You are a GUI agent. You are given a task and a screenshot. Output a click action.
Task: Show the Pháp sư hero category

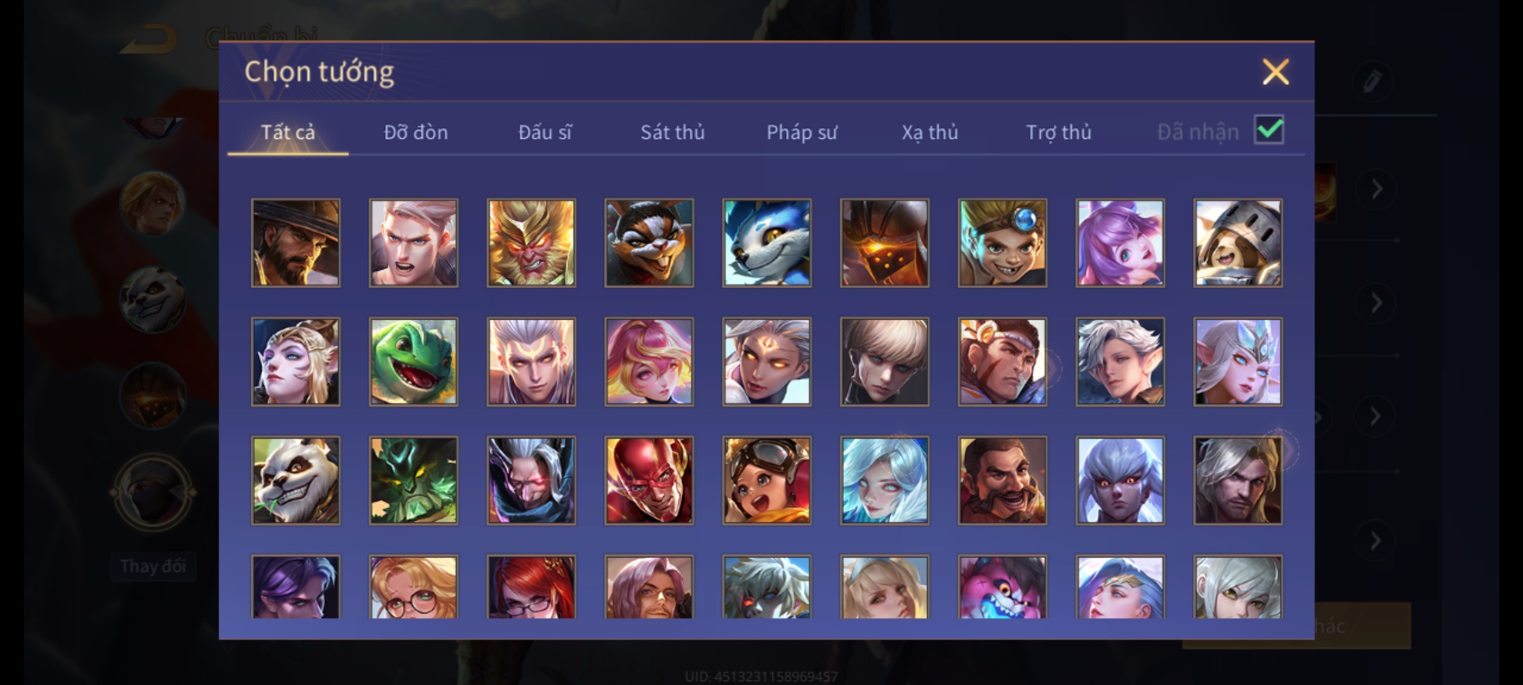pos(801,132)
